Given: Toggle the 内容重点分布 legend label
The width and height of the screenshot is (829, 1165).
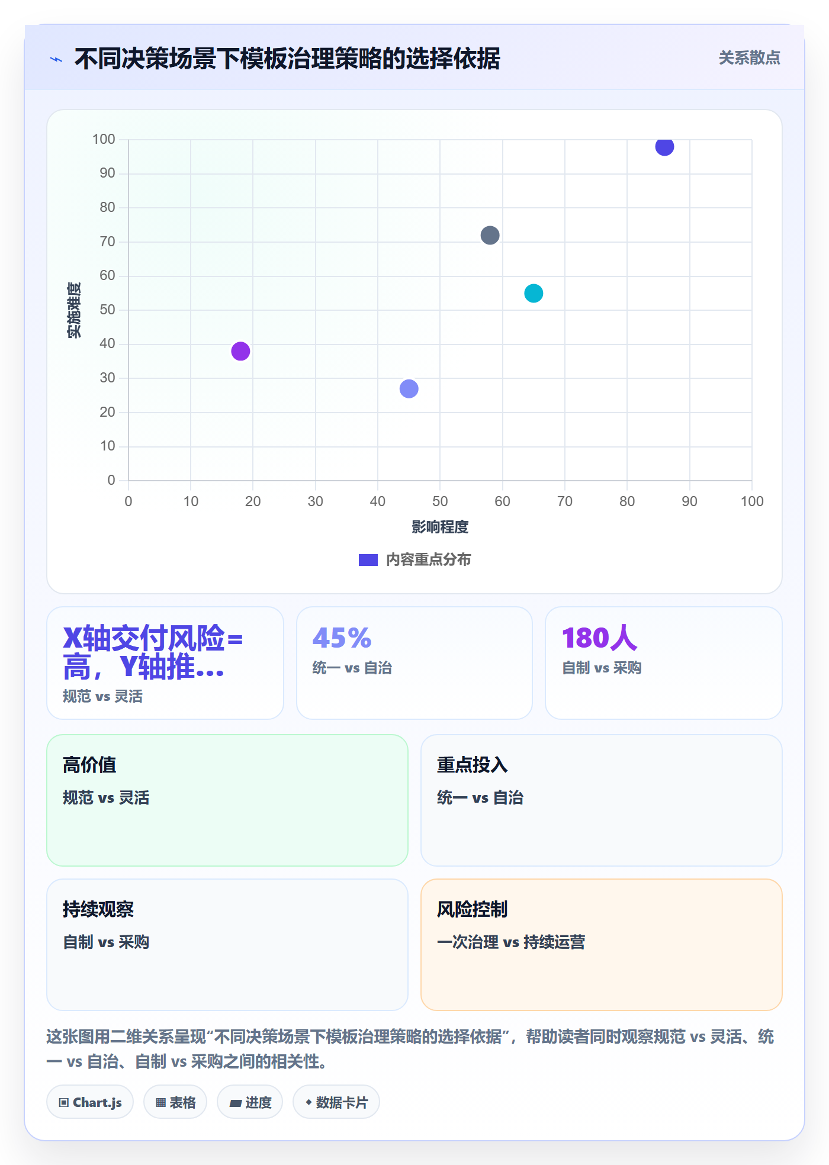Looking at the screenshot, I should (428, 560).
